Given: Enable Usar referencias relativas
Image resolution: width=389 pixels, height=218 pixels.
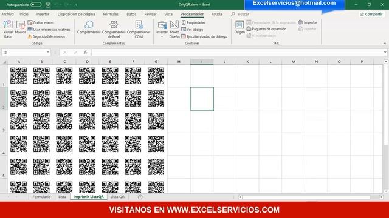Looking at the screenshot, I should pyautogui.click(x=49, y=30).
